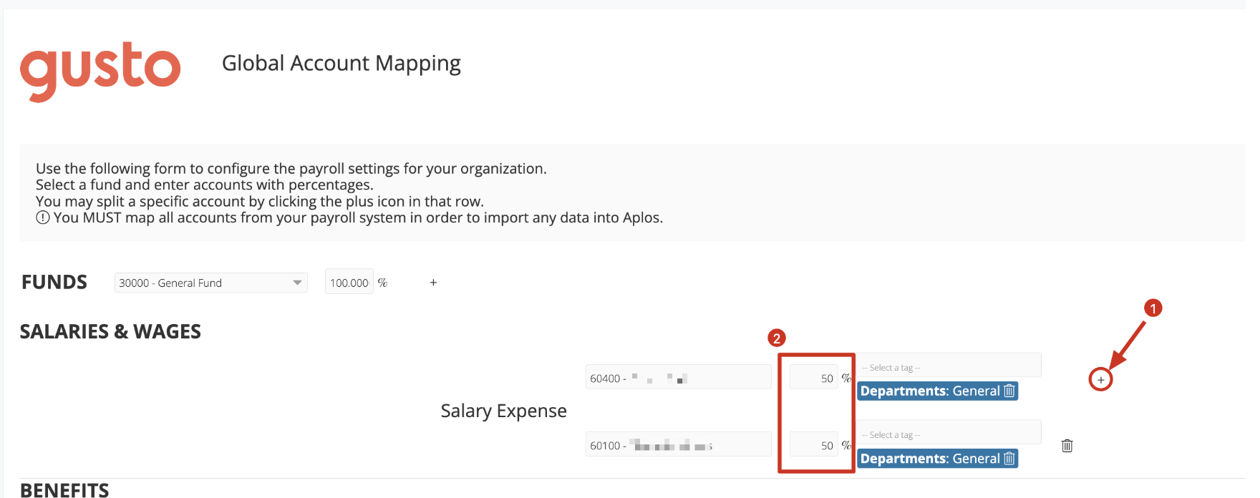Split Salary Expense account with the circled plus icon

(x=1100, y=379)
